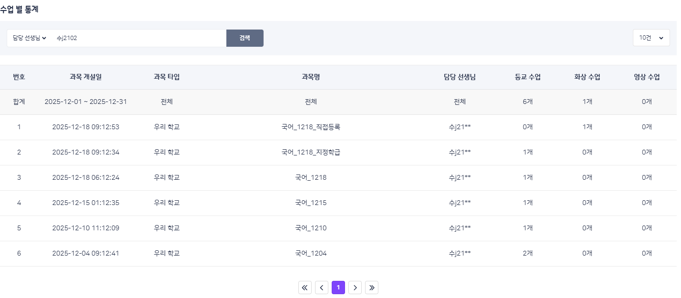Expand the 10건 rows-per-page dropdown
This screenshot has width=681, height=298.
coord(651,38)
